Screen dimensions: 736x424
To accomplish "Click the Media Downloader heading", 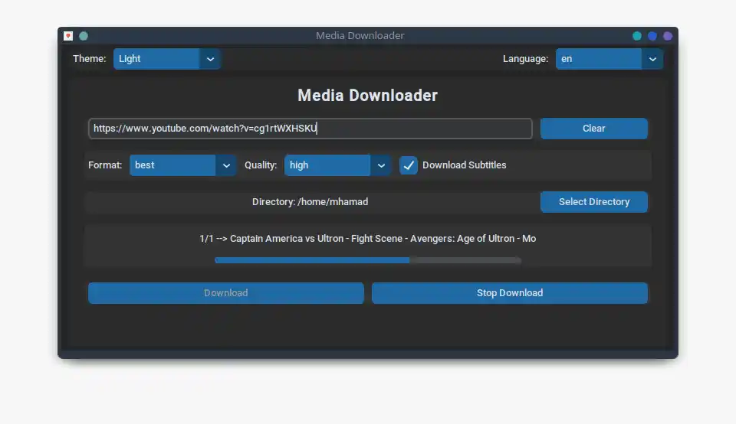I will coord(367,96).
